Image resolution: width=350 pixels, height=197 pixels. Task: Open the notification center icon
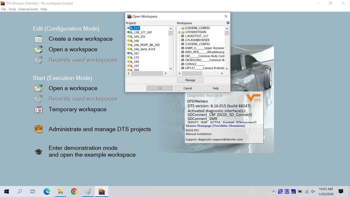click(x=341, y=191)
